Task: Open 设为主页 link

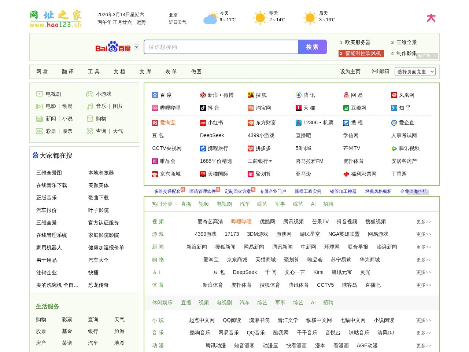Action: [x=350, y=71]
